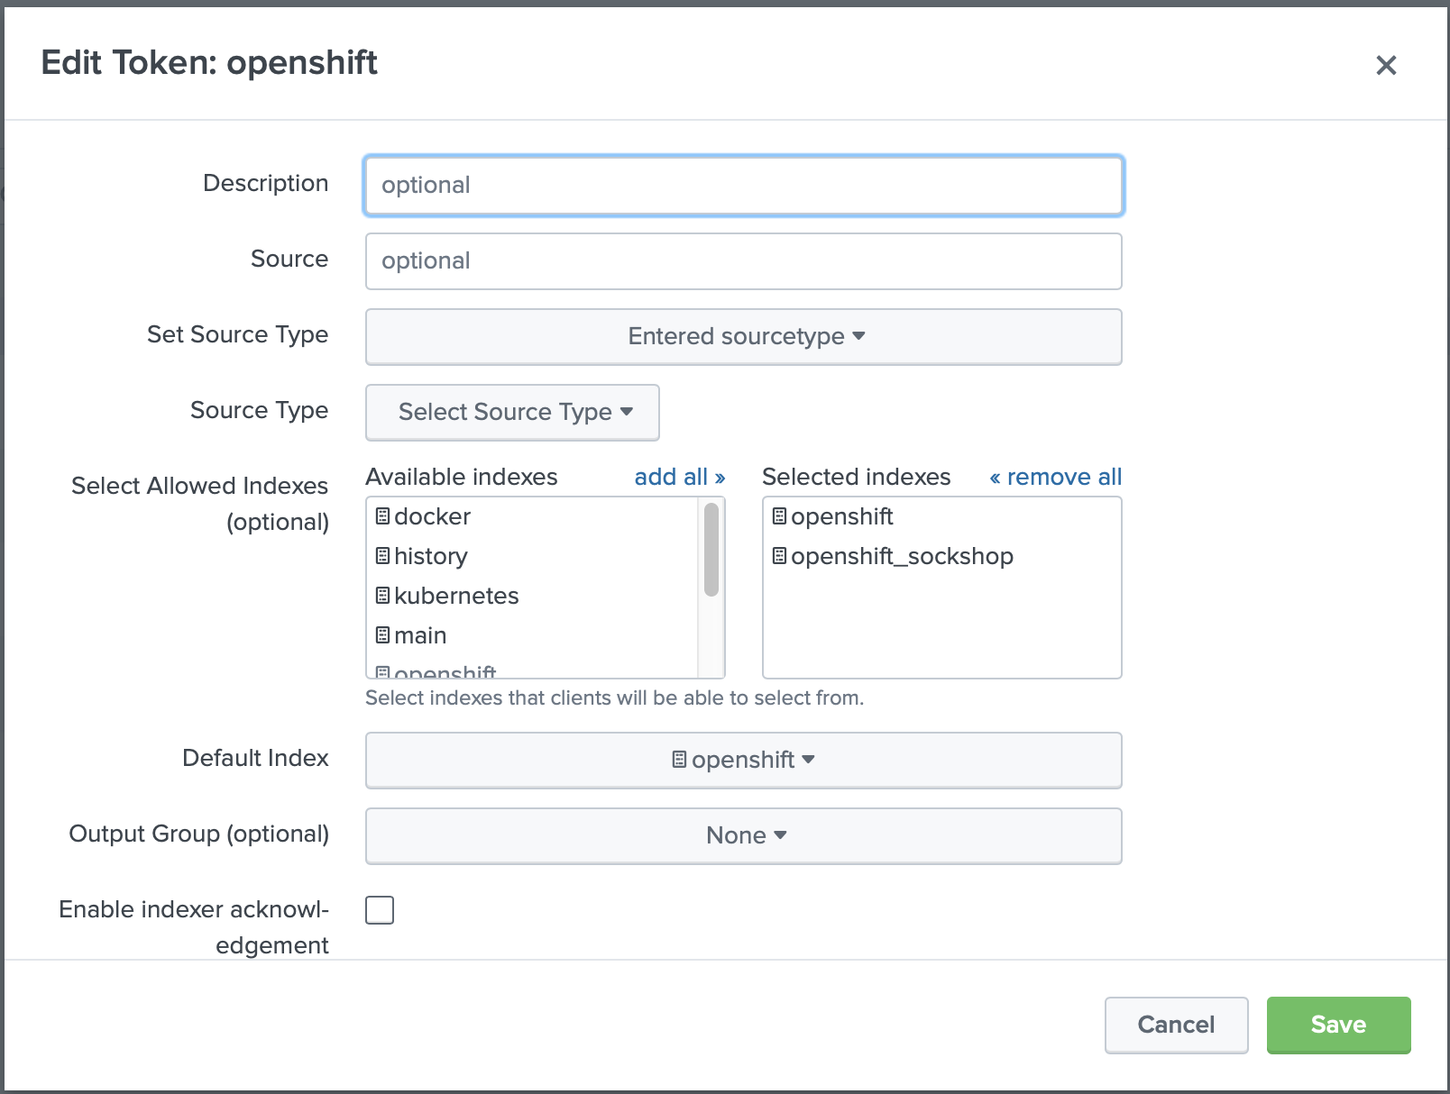
Task: Open the Default Index dropdown
Action: [x=743, y=761]
